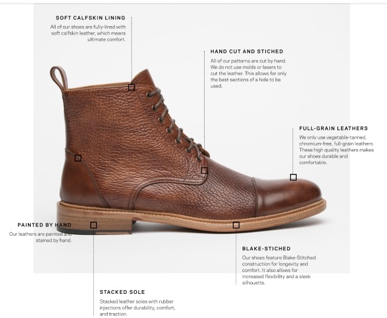The height and width of the screenshot is (318, 387).
Task: Select the Stacked Sole heading
Action: pyautogui.click(x=122, y=292)
